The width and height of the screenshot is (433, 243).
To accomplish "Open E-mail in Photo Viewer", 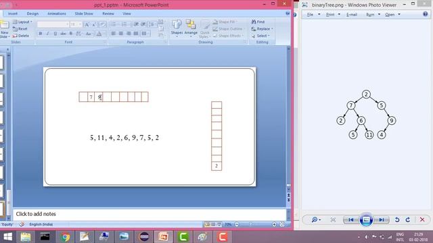I will (x=352, y=15).
